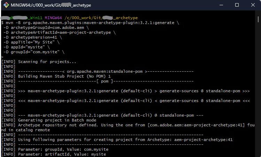Viewport: 261px width, 157px height.
Task: Click the Git Bash icon in title bar
Action: point(6,5)
